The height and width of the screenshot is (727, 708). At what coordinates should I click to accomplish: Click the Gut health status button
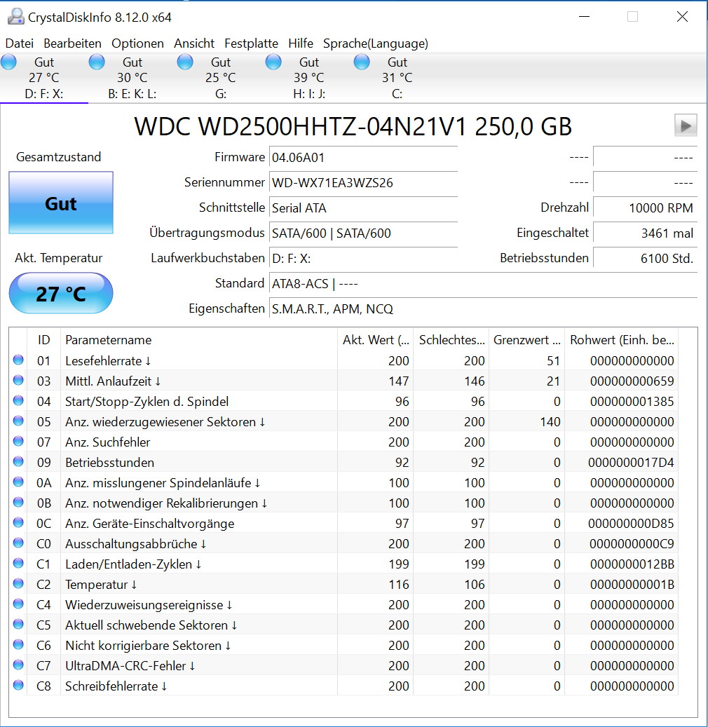point(61,203)
